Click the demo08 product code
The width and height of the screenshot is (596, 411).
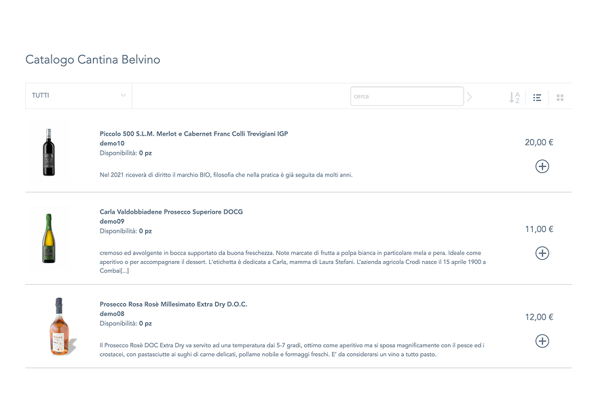112,314
